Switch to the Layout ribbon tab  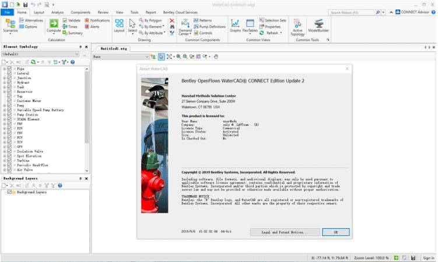tap(39, 12)
